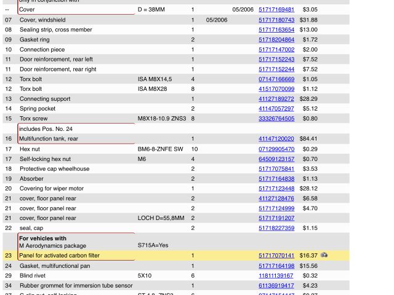Click rubber grommet part link 61136919417
The image size is (394, 295).
click(x=276, y=286)
